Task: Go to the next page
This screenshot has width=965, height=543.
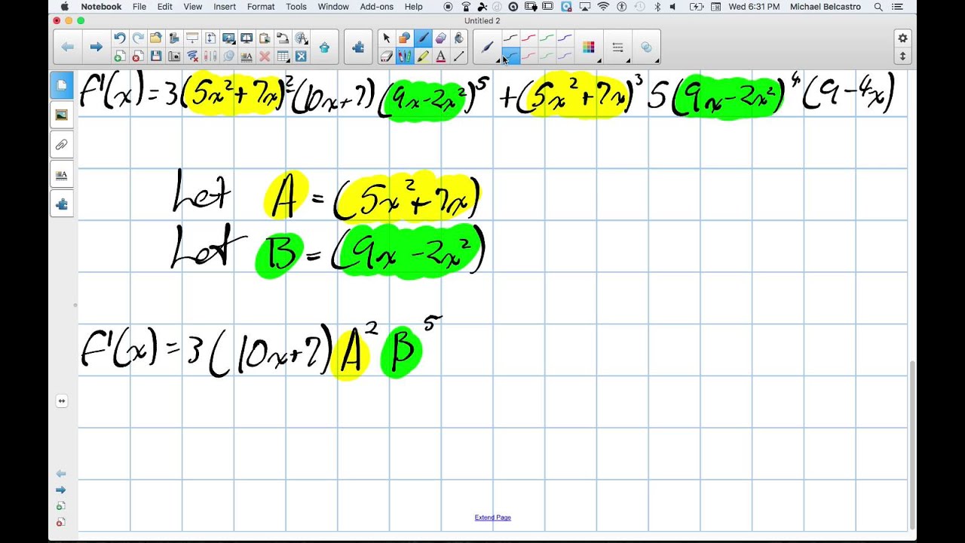Action: coord(96,47)
